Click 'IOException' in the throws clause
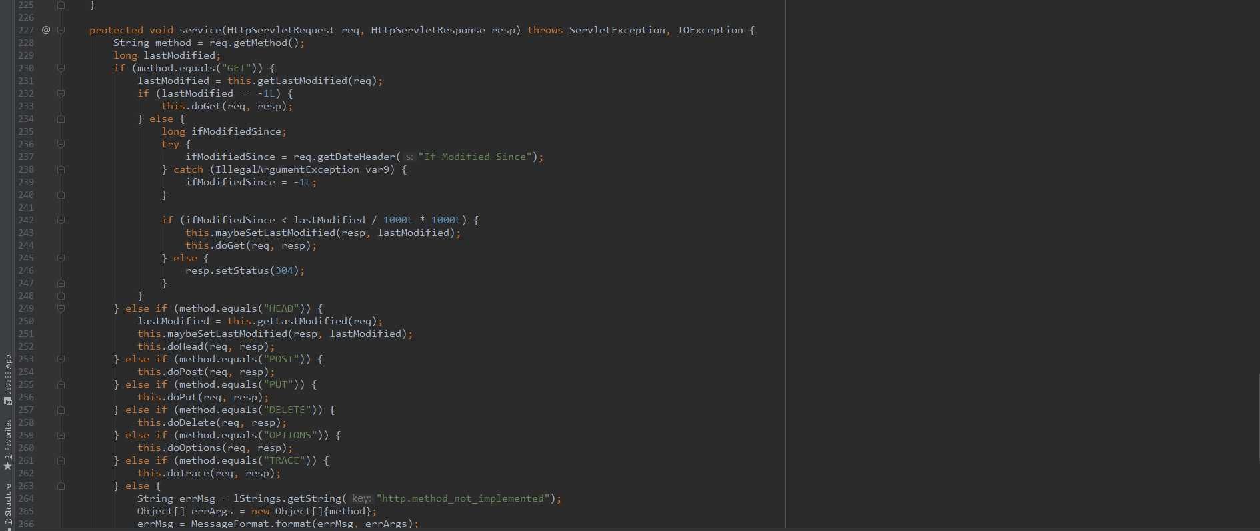The width and height of the screenshot is (1260, 531). point(710,30)
